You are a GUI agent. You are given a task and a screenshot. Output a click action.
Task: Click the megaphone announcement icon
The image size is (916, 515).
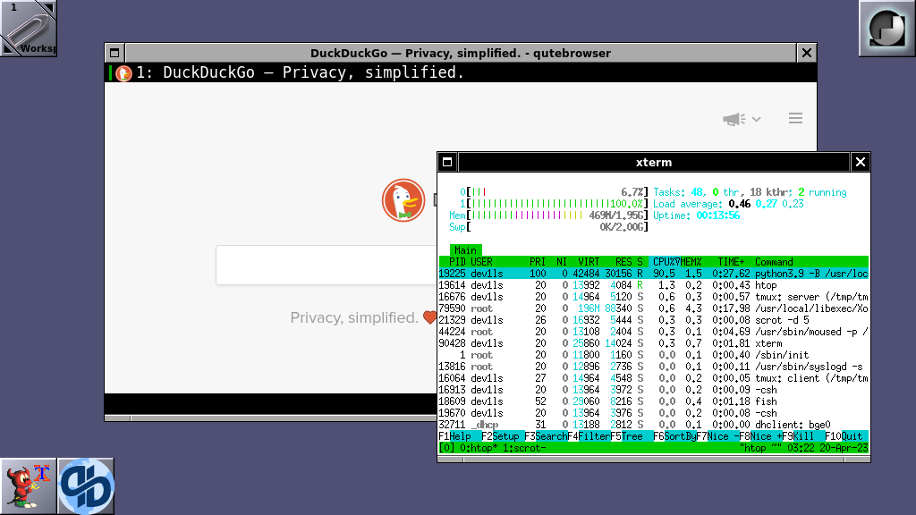coord(734,119)
